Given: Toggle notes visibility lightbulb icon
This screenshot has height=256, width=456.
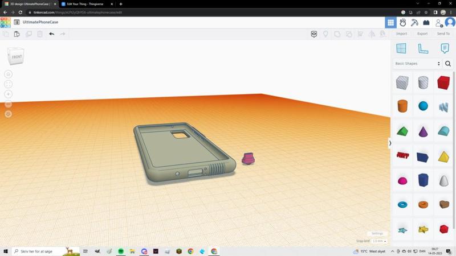Looking at the screenshot, I should (325, 34).
